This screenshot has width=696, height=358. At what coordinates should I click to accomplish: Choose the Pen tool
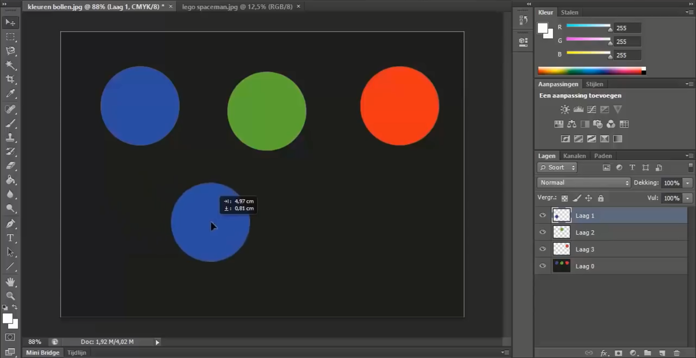pyautogui.click(x=10, y=224)
